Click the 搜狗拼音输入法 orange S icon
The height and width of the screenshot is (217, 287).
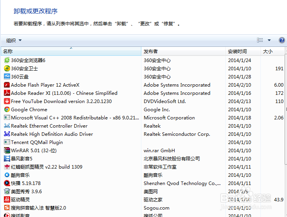[x=7, y=208]
